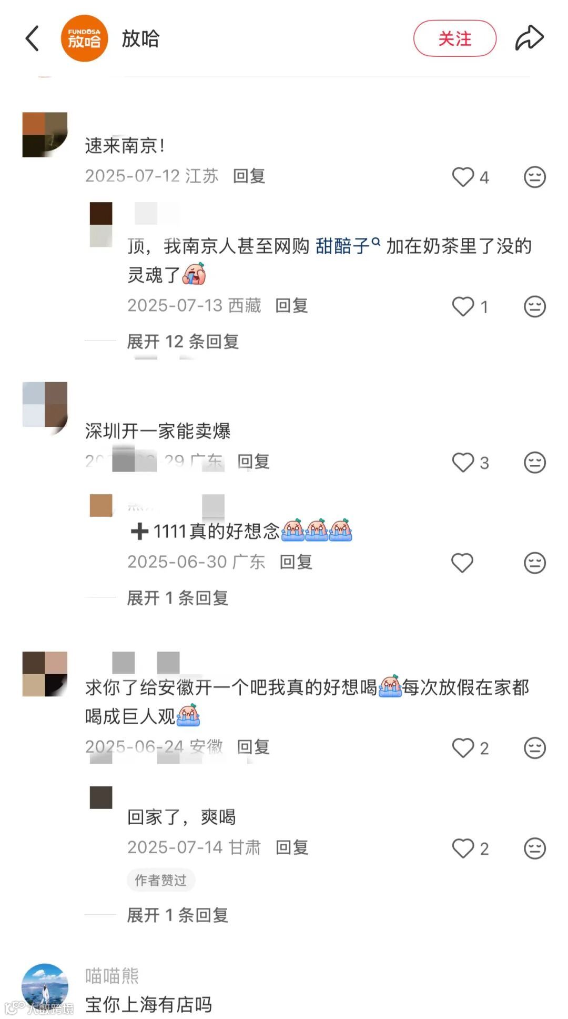Open 喵喵熊 user avatar
The width and height of the screenshot is (568, 1019).
45,986
